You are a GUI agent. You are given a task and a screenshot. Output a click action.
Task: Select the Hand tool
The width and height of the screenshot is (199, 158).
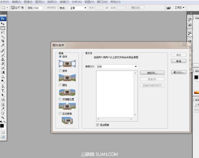tap(3, 113)
